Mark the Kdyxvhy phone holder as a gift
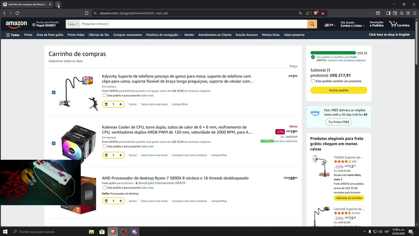 (x=104, y=95)
